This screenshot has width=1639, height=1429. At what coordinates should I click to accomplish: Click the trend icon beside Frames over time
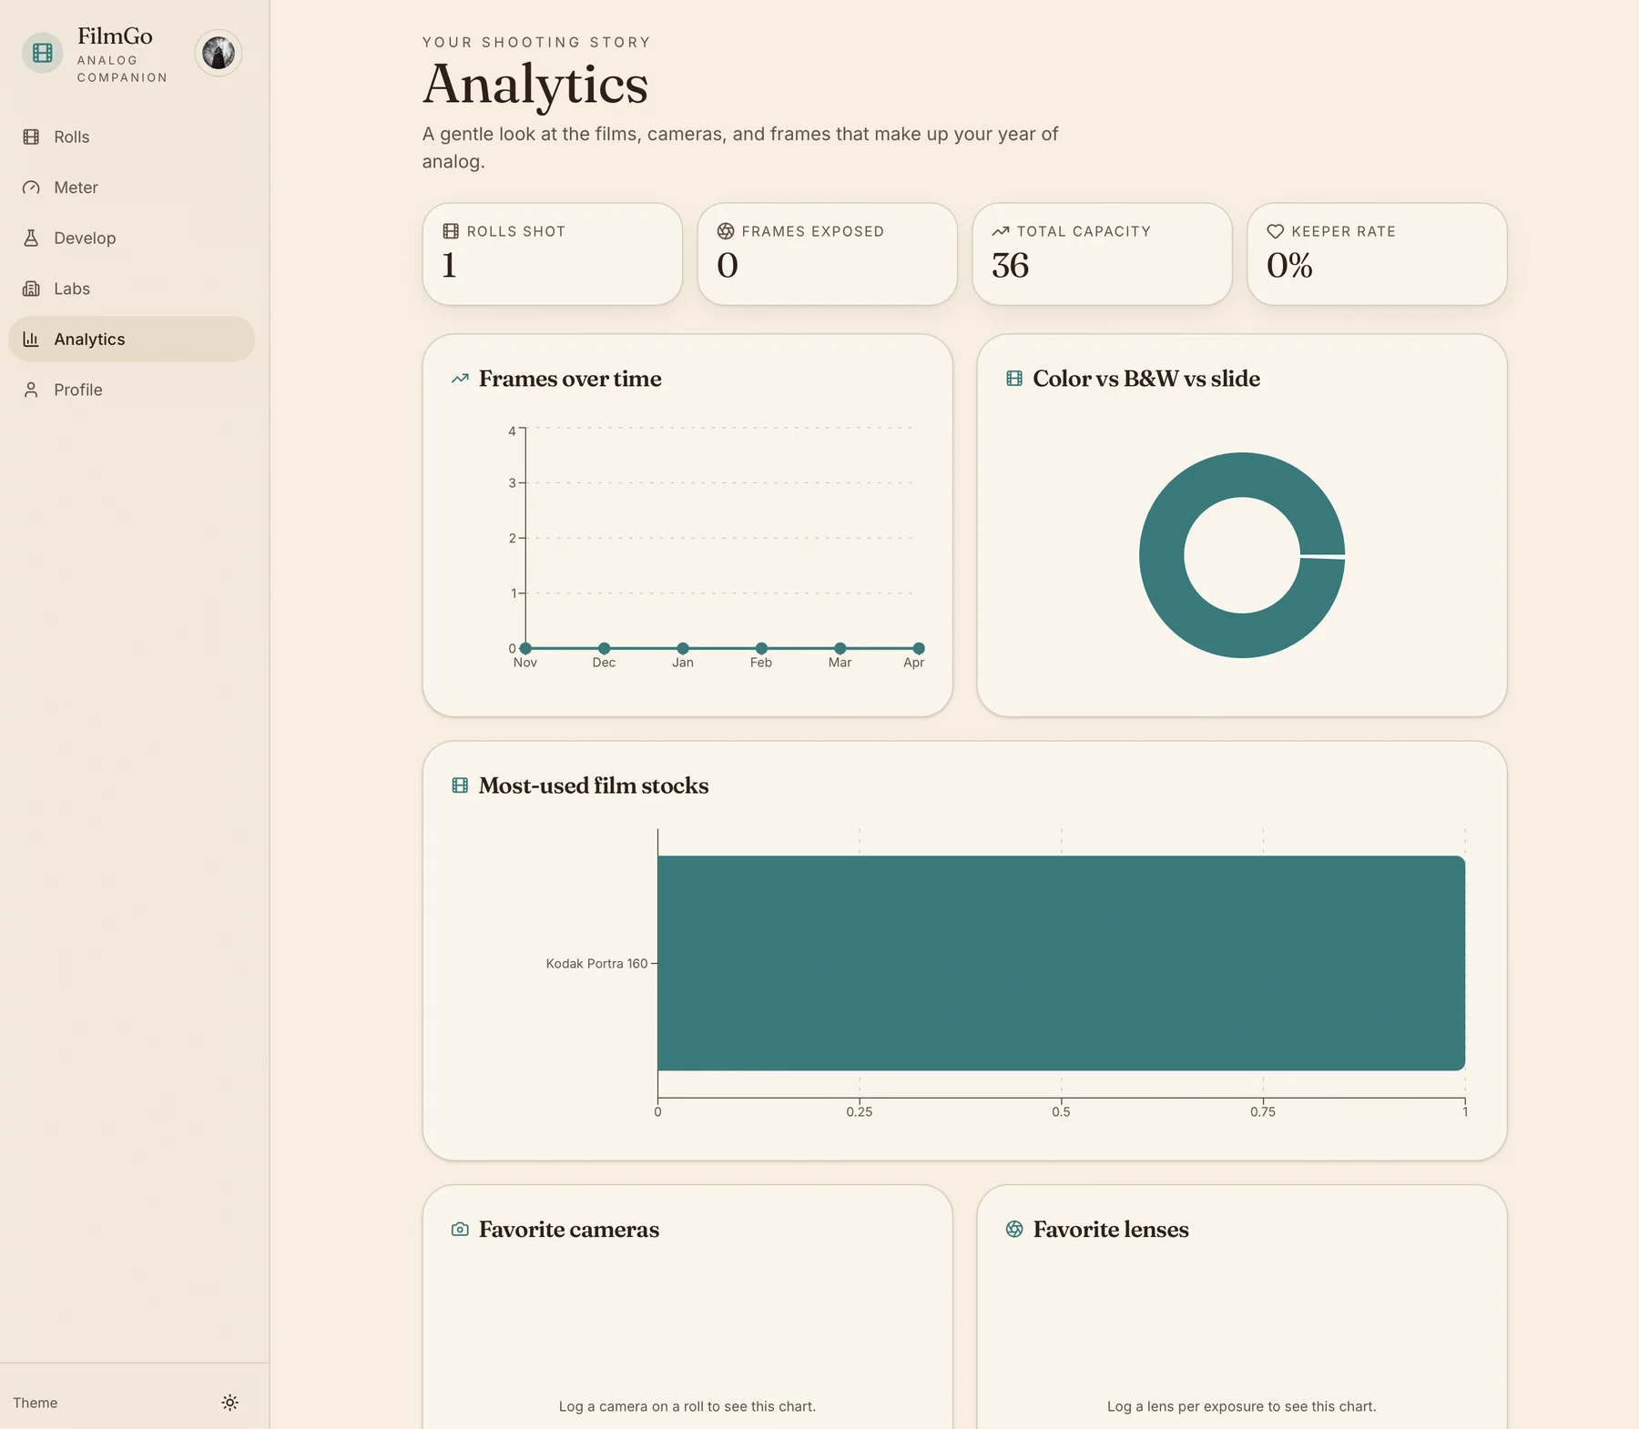coord(460,379)
